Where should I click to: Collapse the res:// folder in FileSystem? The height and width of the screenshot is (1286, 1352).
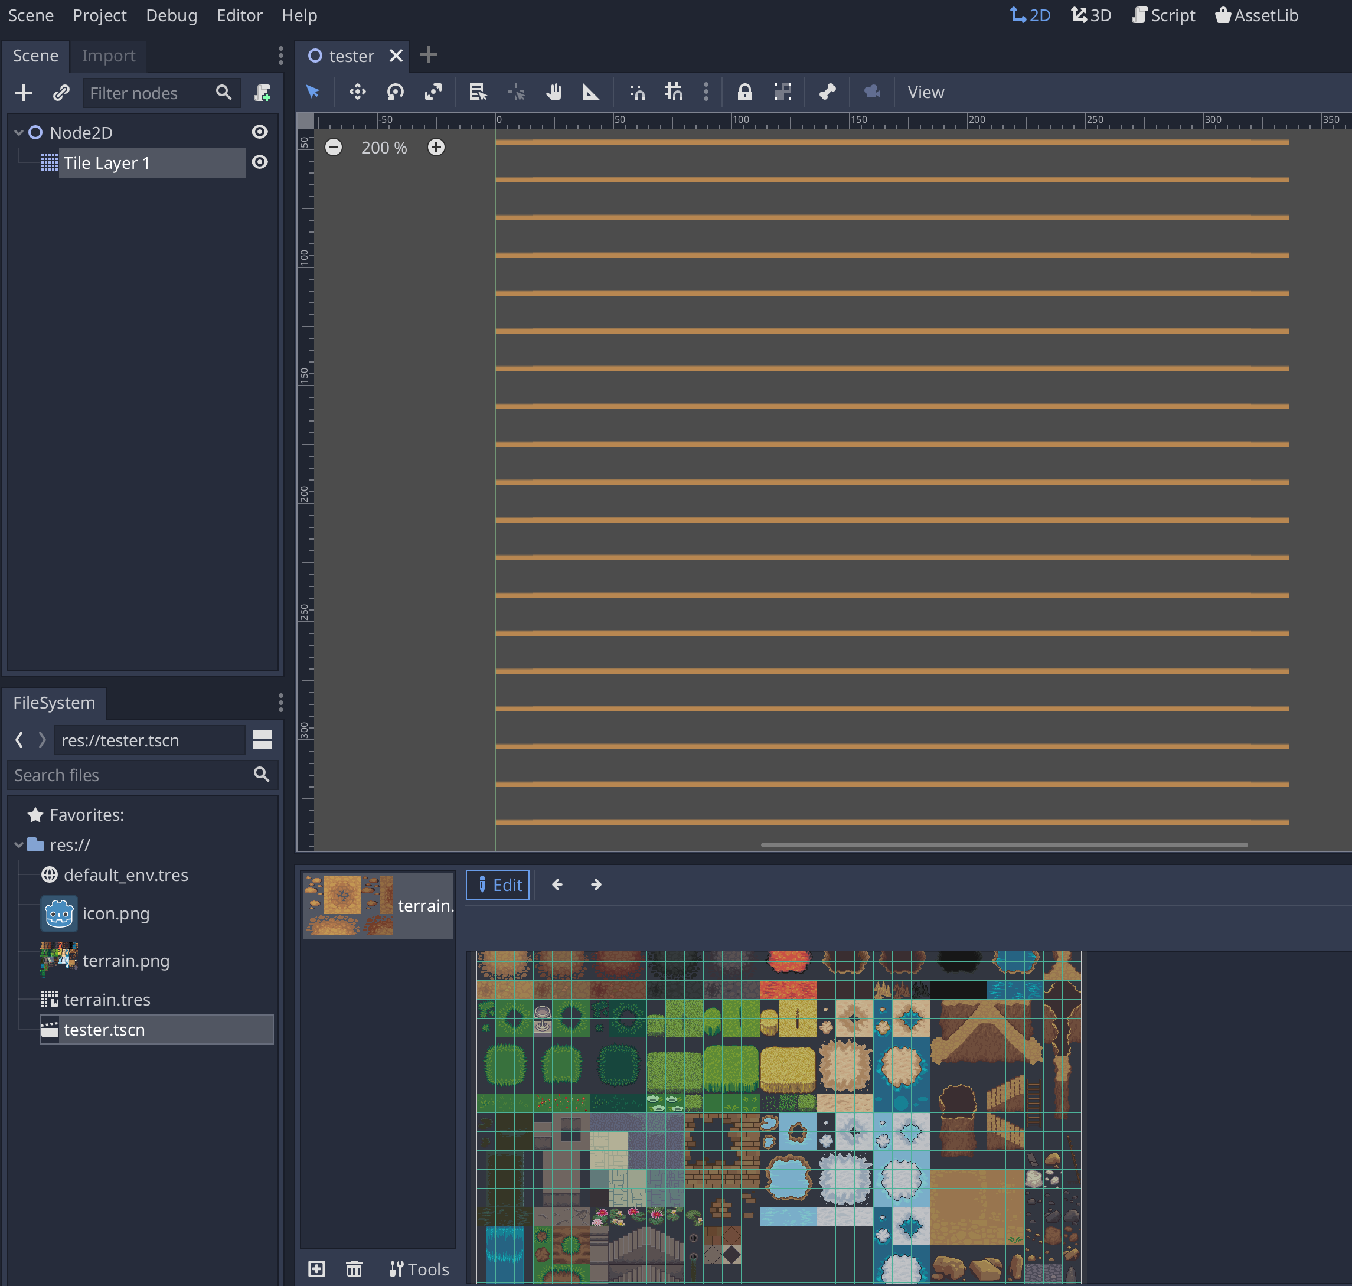click(x=18, y=844)
